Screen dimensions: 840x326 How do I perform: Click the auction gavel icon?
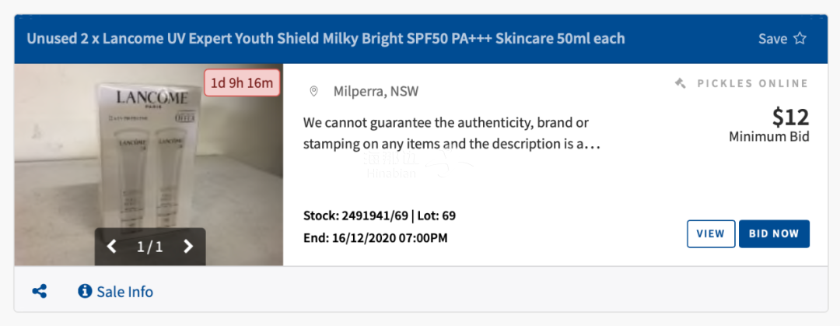tap(681, 83)
